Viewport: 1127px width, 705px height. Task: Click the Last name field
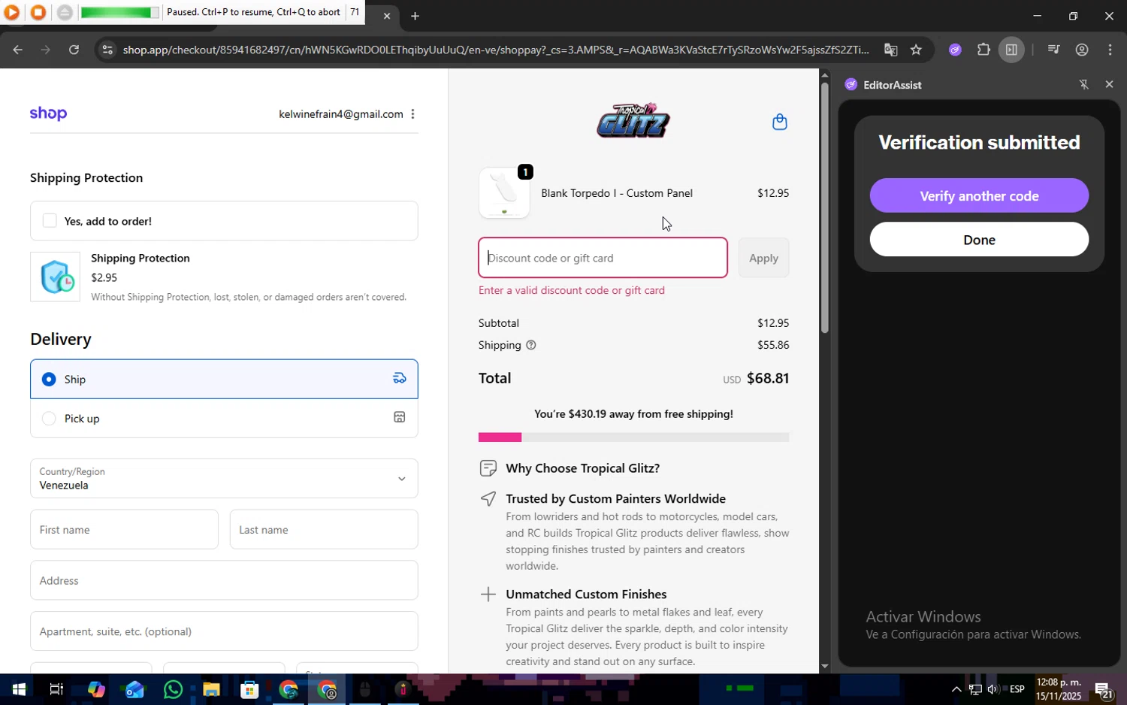click(324, 529)
